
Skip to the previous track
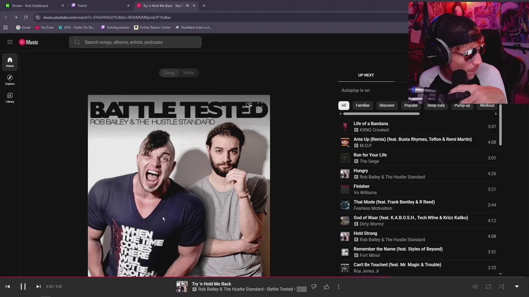(x=7, y=287)
